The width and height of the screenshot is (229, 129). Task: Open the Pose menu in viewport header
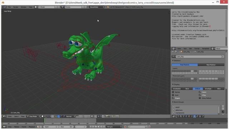pos(23,116)
